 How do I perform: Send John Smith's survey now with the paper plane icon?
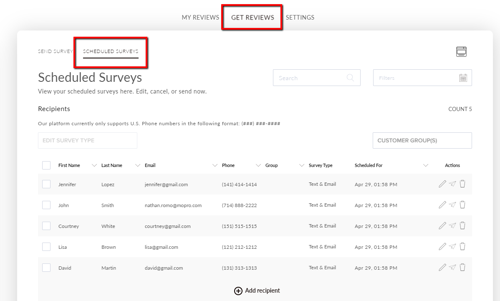click(452, 205)
